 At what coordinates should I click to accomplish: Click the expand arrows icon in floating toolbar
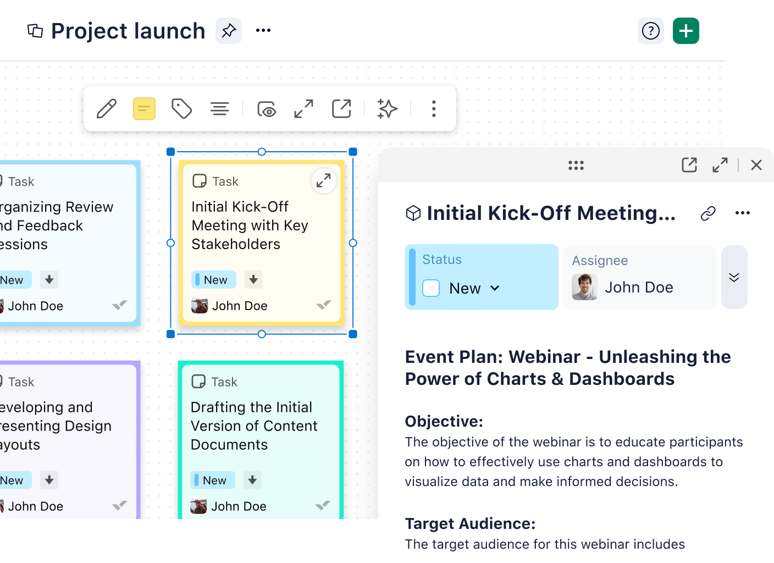pyautogui.click(x=304, y=109)
